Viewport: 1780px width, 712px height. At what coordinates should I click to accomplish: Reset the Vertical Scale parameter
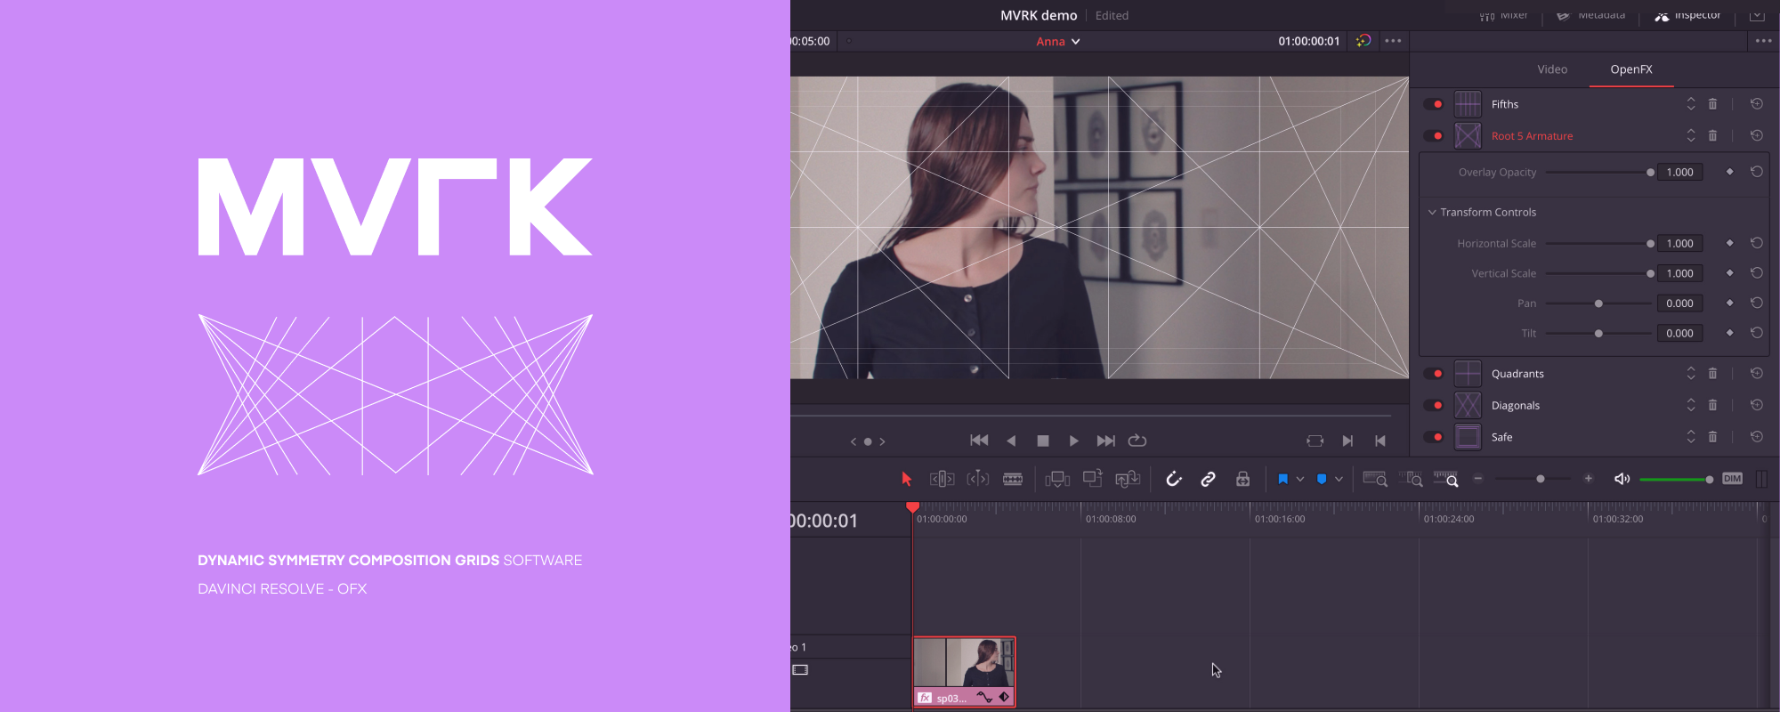click(x=1756, y=273)
